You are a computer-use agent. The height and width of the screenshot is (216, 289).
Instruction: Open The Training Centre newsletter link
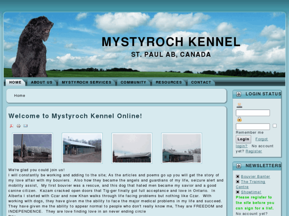pos(253,182)
